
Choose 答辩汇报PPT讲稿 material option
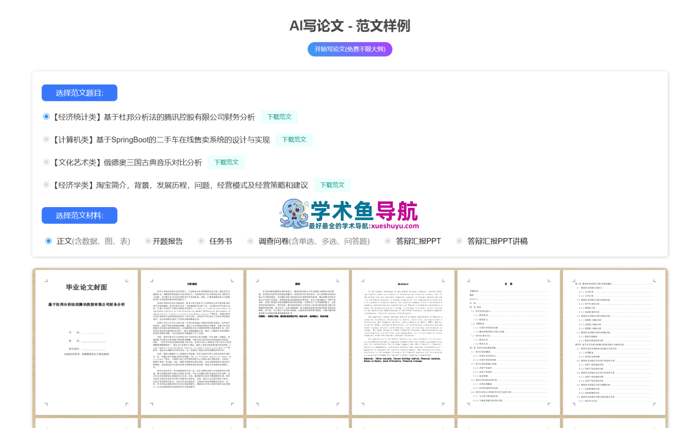(x=459, y=241)
